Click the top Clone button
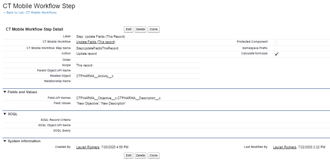Screen dimensions: 330x160 (153, 29)
